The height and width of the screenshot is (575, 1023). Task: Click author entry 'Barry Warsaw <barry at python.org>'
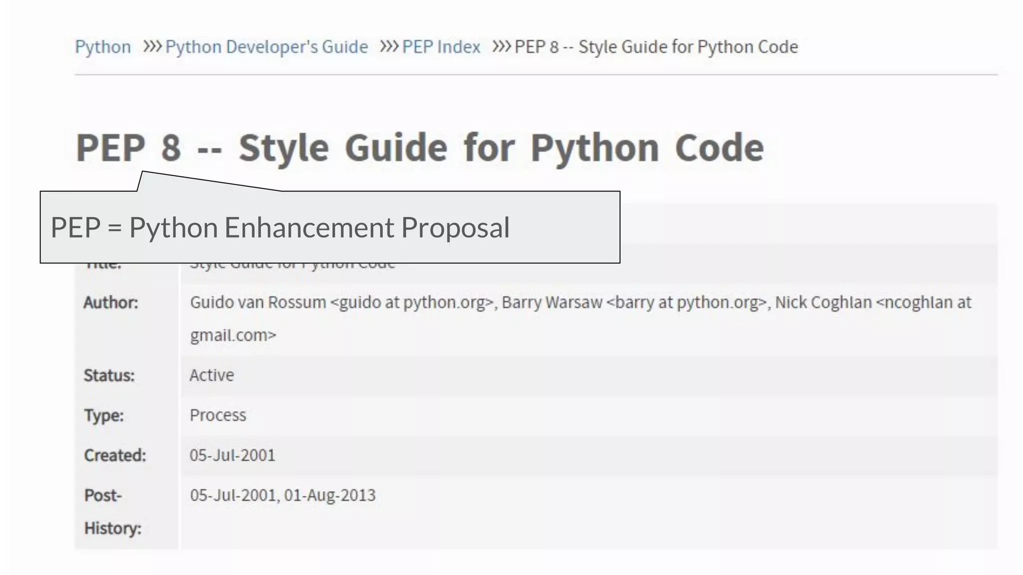[634, 302]
